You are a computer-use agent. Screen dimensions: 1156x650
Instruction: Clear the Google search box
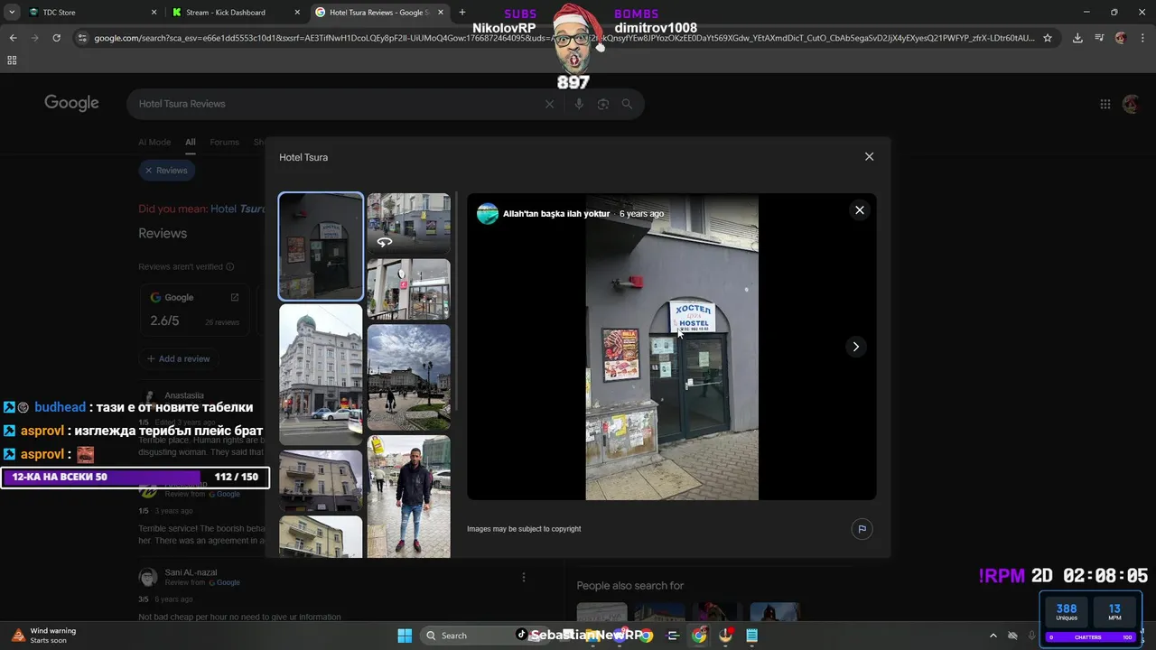(x=549, y=104)
